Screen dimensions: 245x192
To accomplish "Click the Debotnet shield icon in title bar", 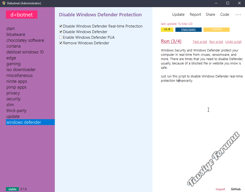I will pyautogui.click(x=4, y=3).
